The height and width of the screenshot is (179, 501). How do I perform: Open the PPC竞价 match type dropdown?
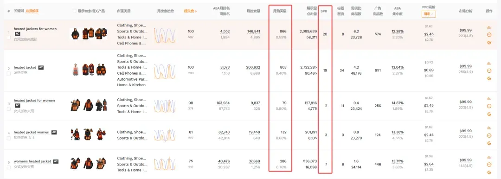coord(429,14)
